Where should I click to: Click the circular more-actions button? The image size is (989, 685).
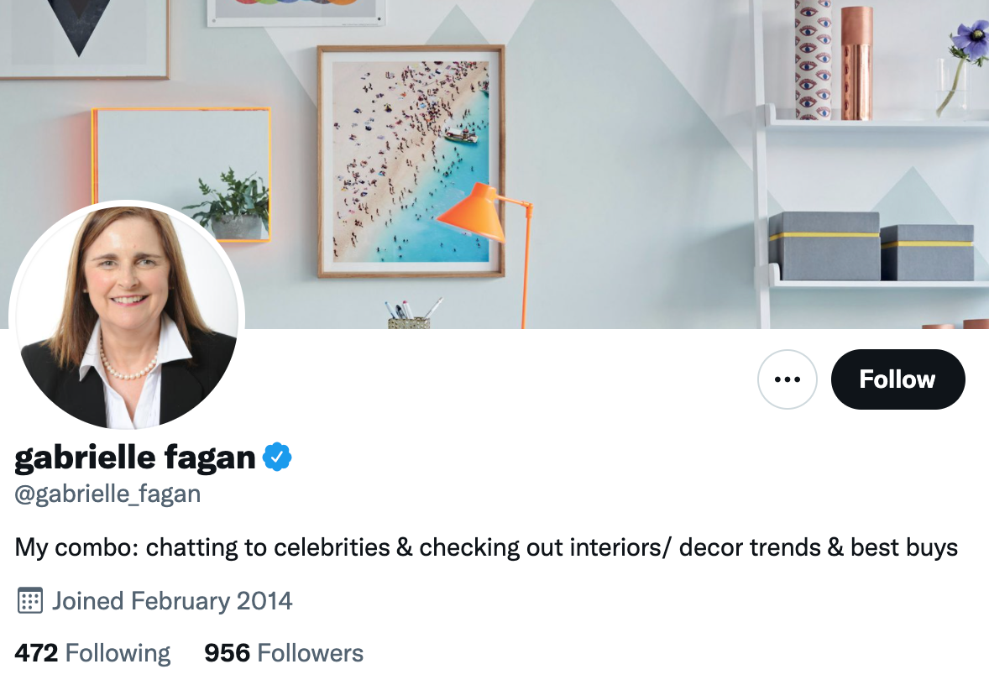coord(787,379)
